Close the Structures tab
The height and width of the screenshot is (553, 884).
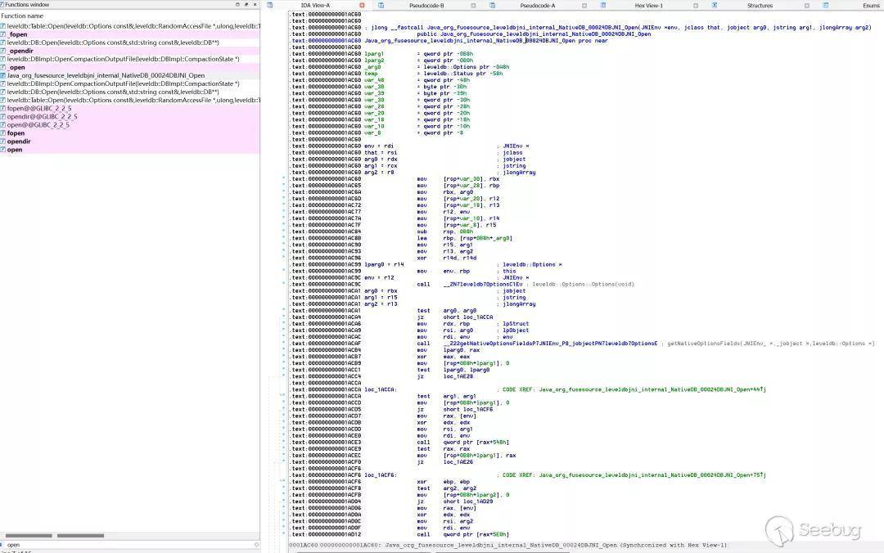click(x=806, y=6)
